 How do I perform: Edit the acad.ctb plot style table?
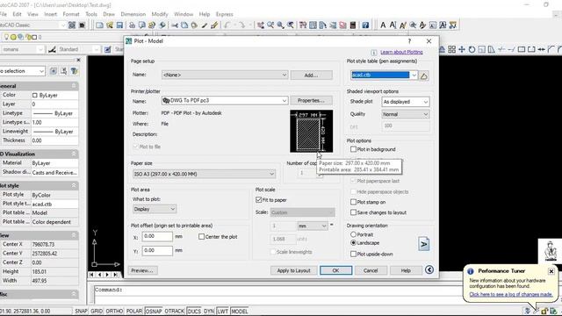point(424,75)
